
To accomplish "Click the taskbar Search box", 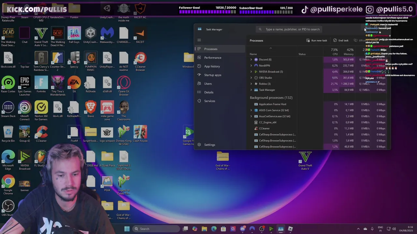I will (156, 229).
